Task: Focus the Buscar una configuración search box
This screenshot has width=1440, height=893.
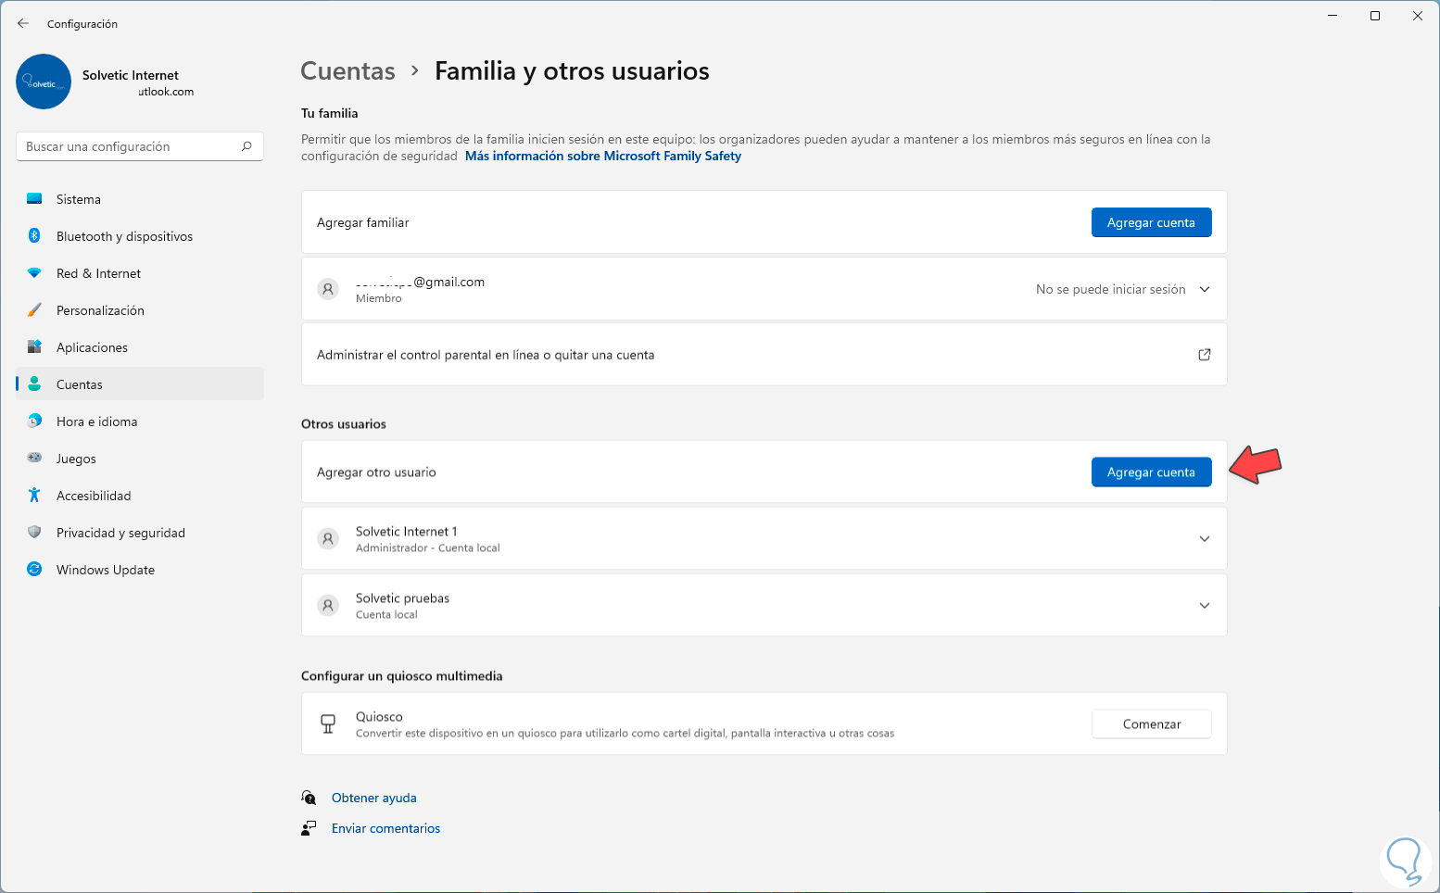Action: click(x=130, y=146)
